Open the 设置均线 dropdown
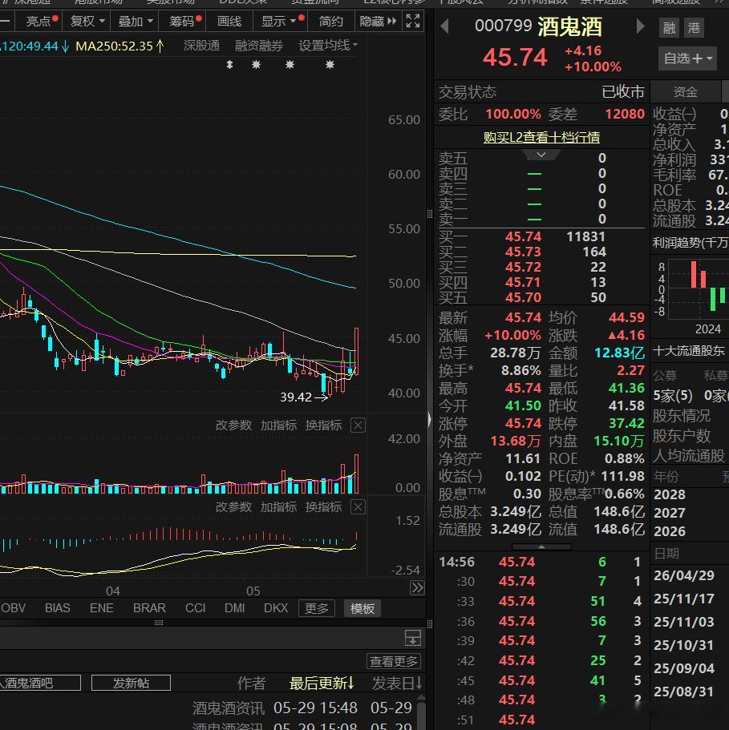The width and height of the screenshot is (729, 730). coord(328,46)
